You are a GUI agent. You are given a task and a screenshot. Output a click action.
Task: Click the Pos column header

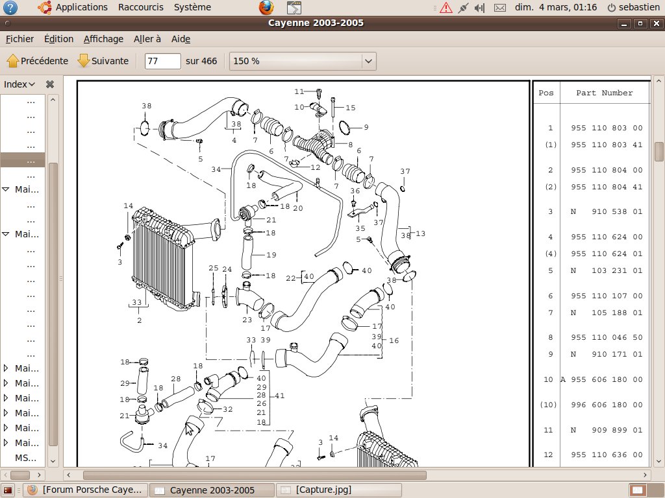pos(546,93)
